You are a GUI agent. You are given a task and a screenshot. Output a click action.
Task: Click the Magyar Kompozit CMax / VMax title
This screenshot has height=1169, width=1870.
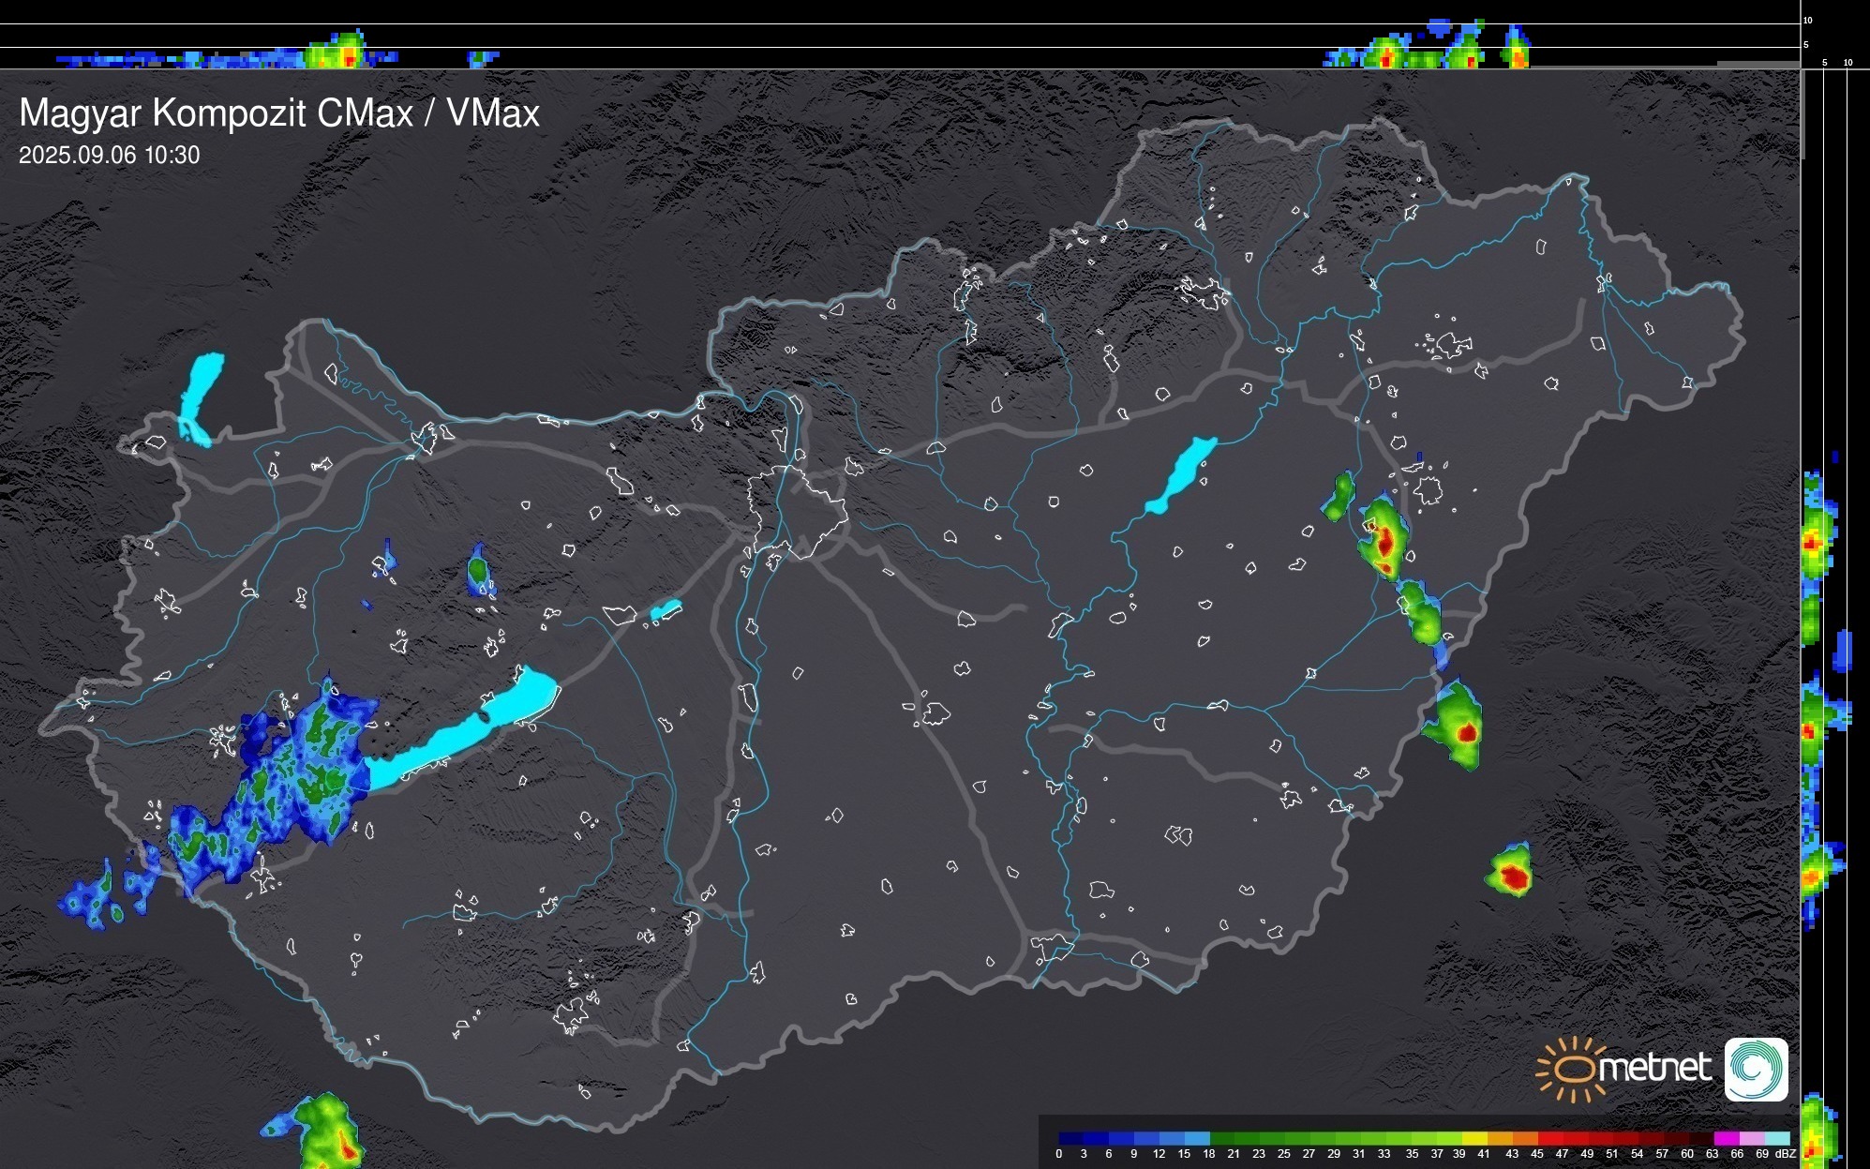pos(279,113)
